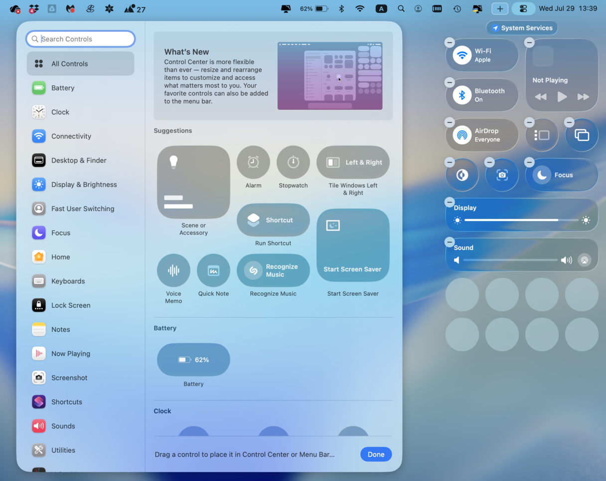Image resolution: width=606 pixels, height=481 pixels.
Task: Click the Keyboards sidebar icon
Action: tap(39, 281)
